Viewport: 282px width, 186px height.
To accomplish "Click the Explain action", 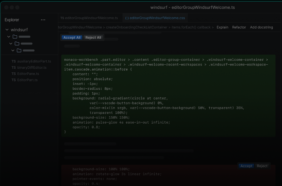I will [222, 27].
